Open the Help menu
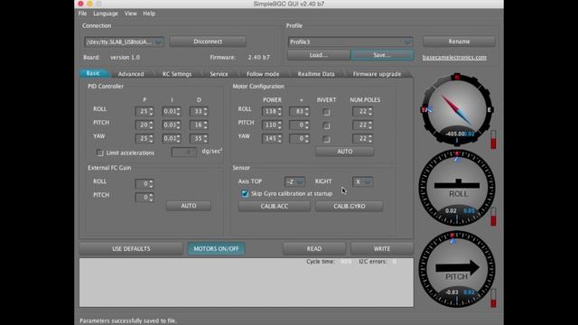The width and height of the screenshot is (578, 325). click(149, 14)
